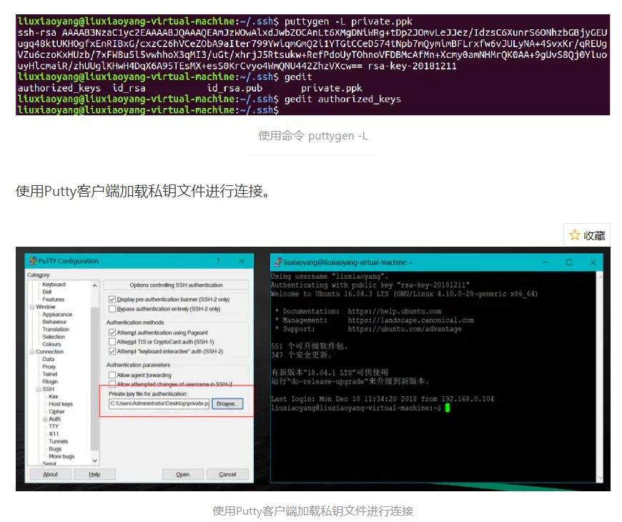This screenshot has width=622, height=522.
Task: Click the help.ubuntu.com URL in terminal
Action: 395,311
